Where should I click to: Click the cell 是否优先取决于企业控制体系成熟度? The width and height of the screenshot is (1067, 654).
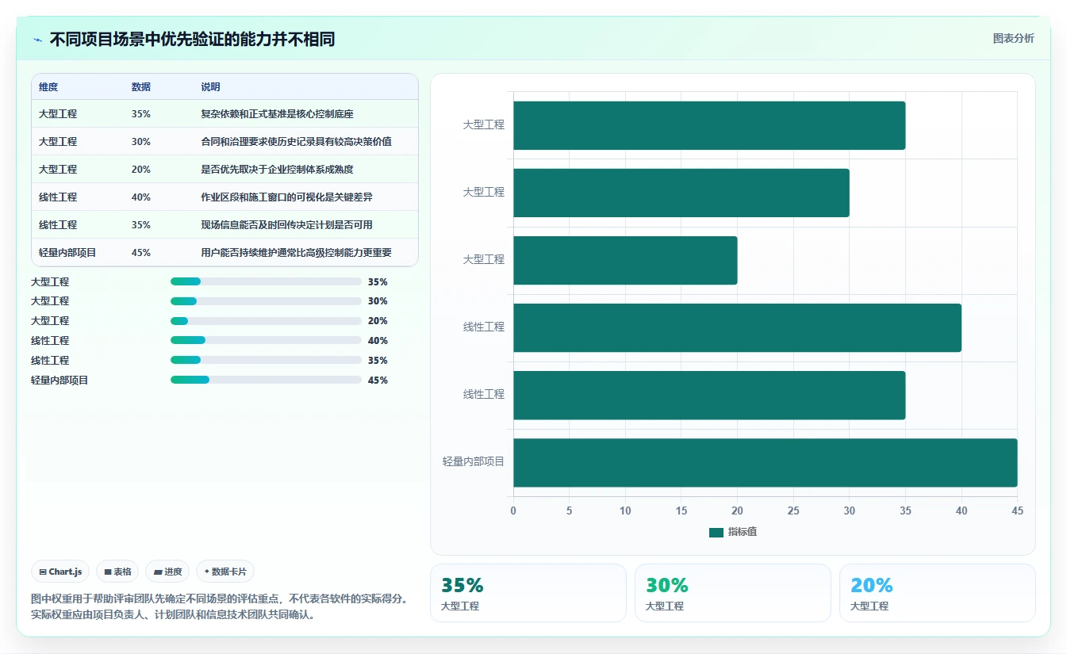(277, 170)
